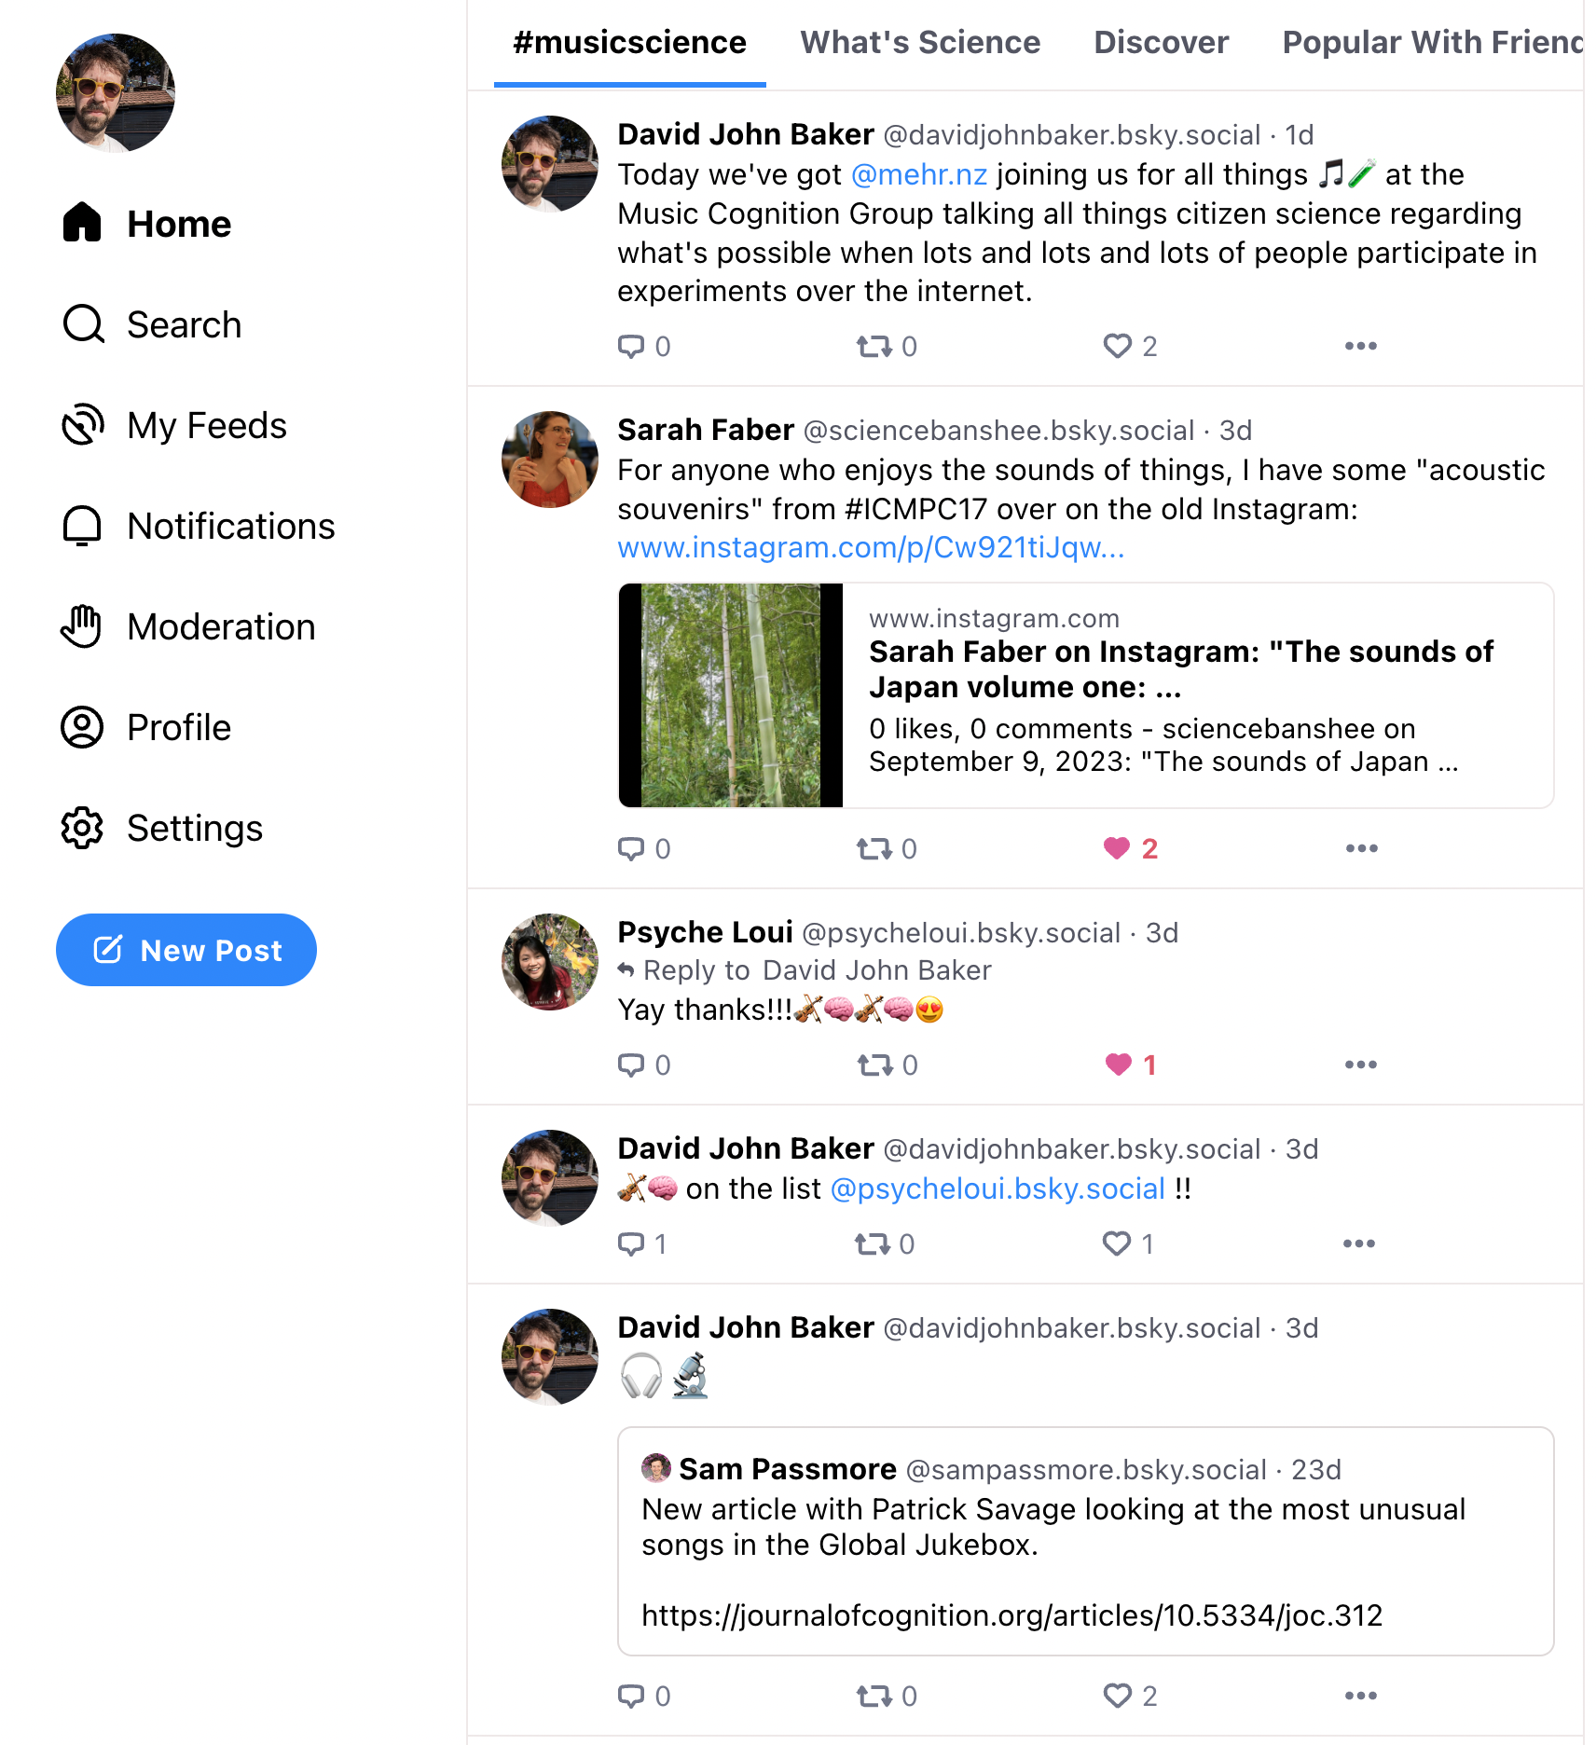This screenshot has height=1745, width=1596.
Task: Open the quoted Sam Passmore post
Action: pyautogui.click(x=1085, y=1541)
